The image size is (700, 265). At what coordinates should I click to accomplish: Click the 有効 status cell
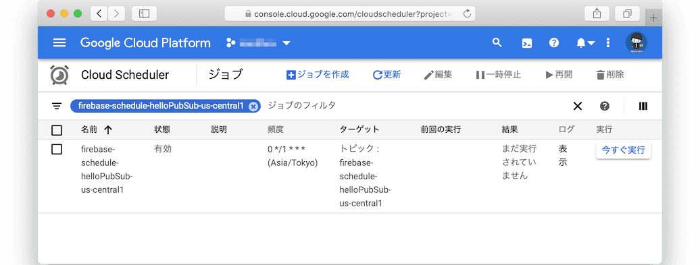pyautogui.click(x=162, y=149)
